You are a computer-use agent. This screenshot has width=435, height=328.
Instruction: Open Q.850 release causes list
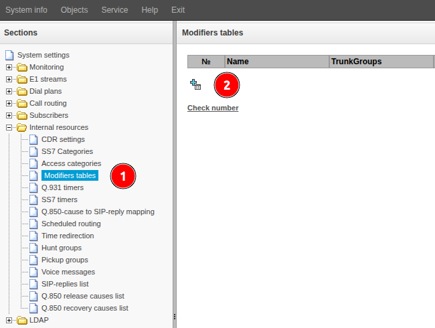click(82, 296)
